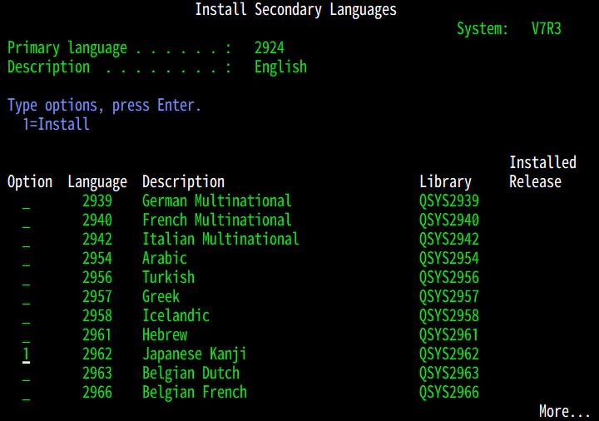Click language code 2962
The width and height of the screenshot is (599, 421).
pyautogui.click(x=97, y=354)
